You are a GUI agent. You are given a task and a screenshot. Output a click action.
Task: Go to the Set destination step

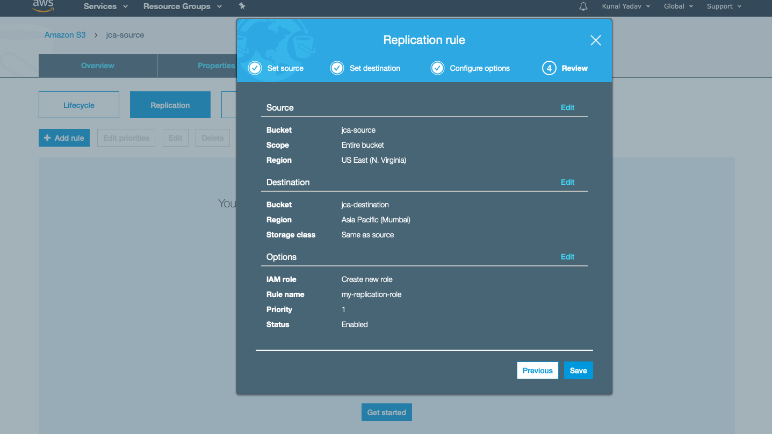[x=375, y=68]
